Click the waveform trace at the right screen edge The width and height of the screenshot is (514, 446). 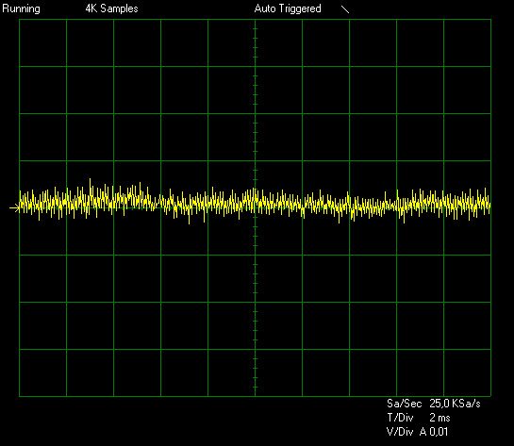489,204
